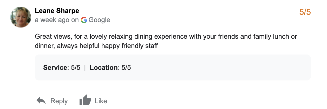The height and width of the screenshot is (109, 327).
Task: Click the thumbs-up Like icon
Action: pos(85,100)
